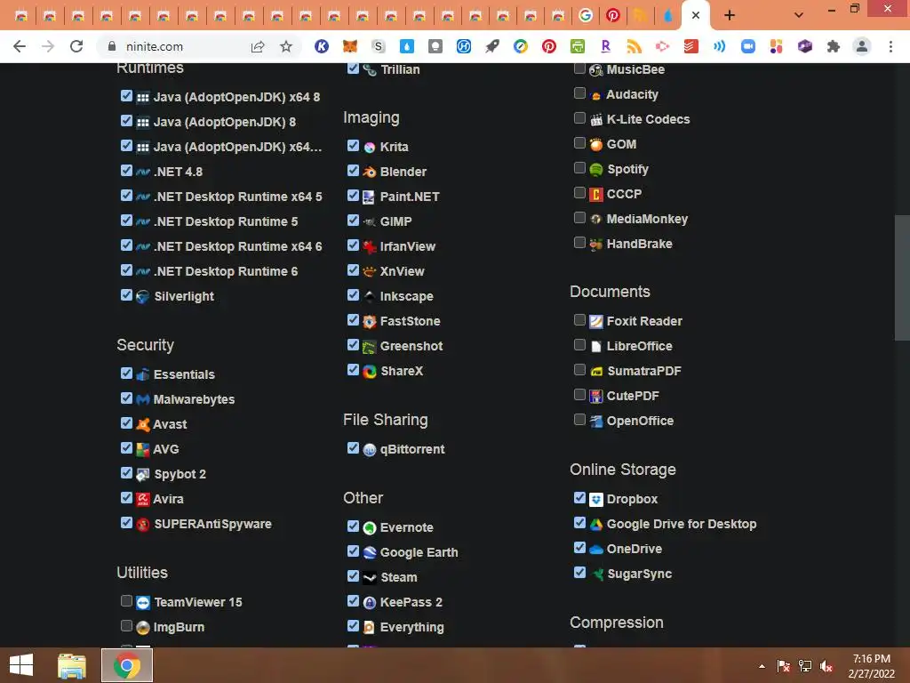Screen dimensions: 910x683
Task: Bookmark this page with the star icon
Action: (x=286, y=46)
